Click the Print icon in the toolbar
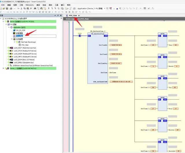 point(11,8)
